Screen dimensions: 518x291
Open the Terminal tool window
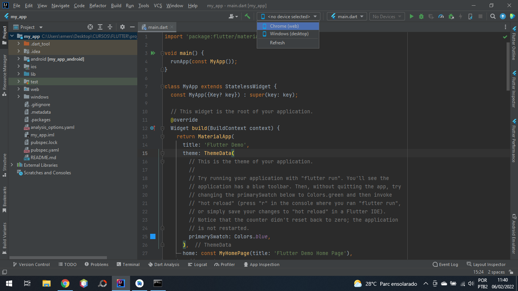click(x=128, y=264)
